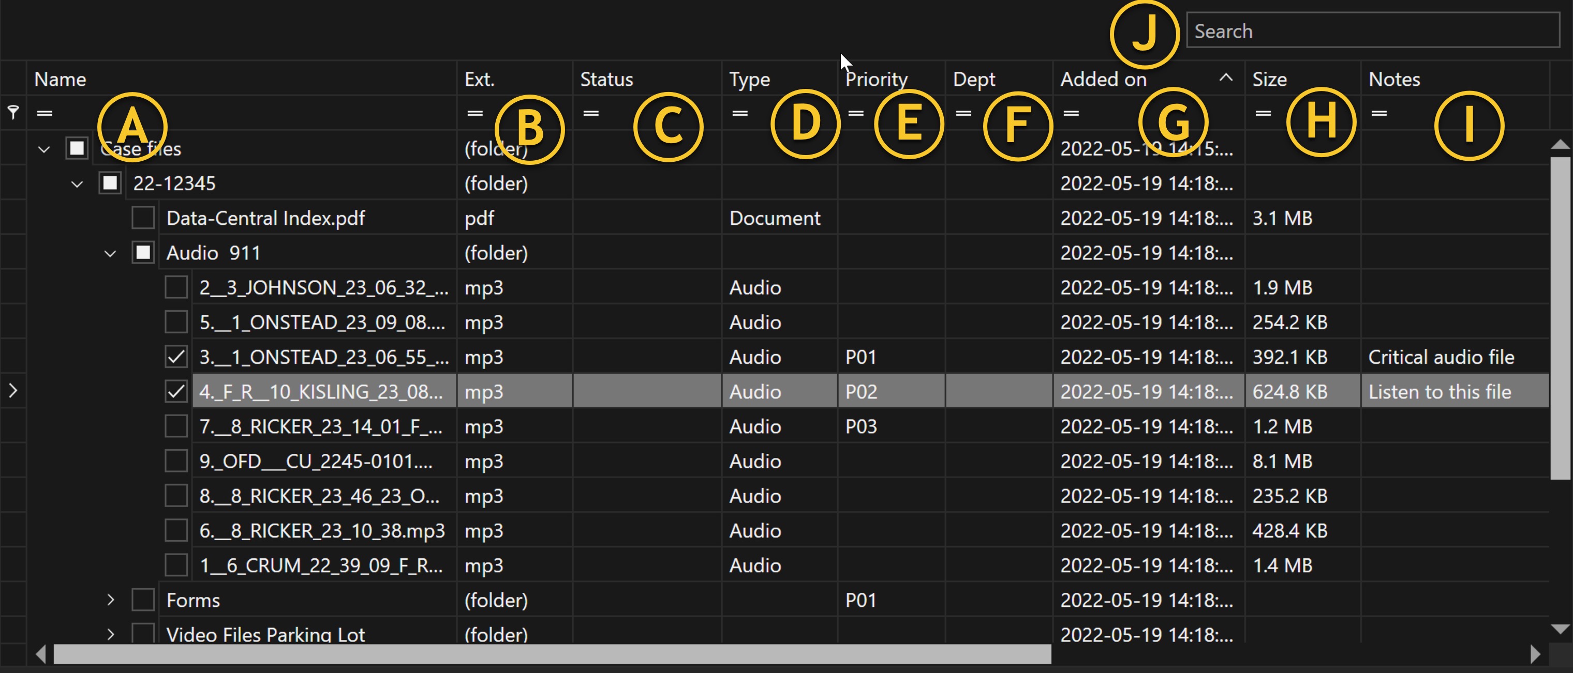
Task: Toggle the 22-12345 folder checkbox
Action: point(110,183)
